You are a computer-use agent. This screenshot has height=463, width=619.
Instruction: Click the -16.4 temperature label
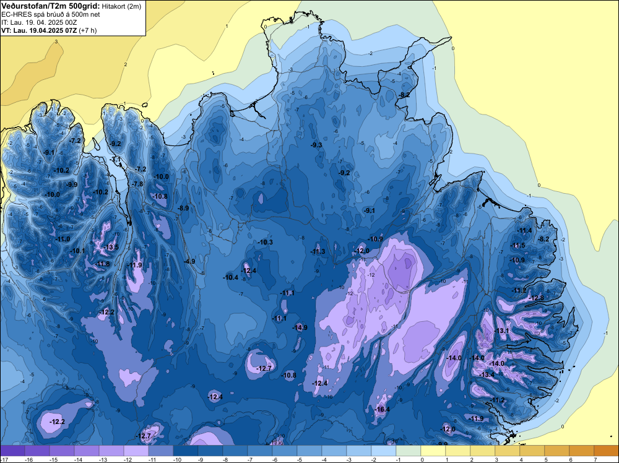[x=382, y=409]
